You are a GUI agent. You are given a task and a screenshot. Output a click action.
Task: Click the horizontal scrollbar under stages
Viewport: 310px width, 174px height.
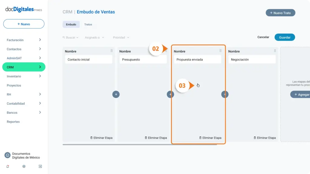[x=140, y=145]
